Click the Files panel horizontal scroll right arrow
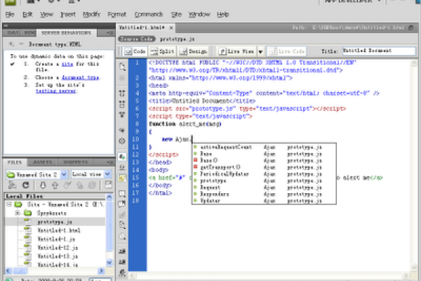Image resolution: width=421 pixels, height=281 pixels. tap(102, 270)
